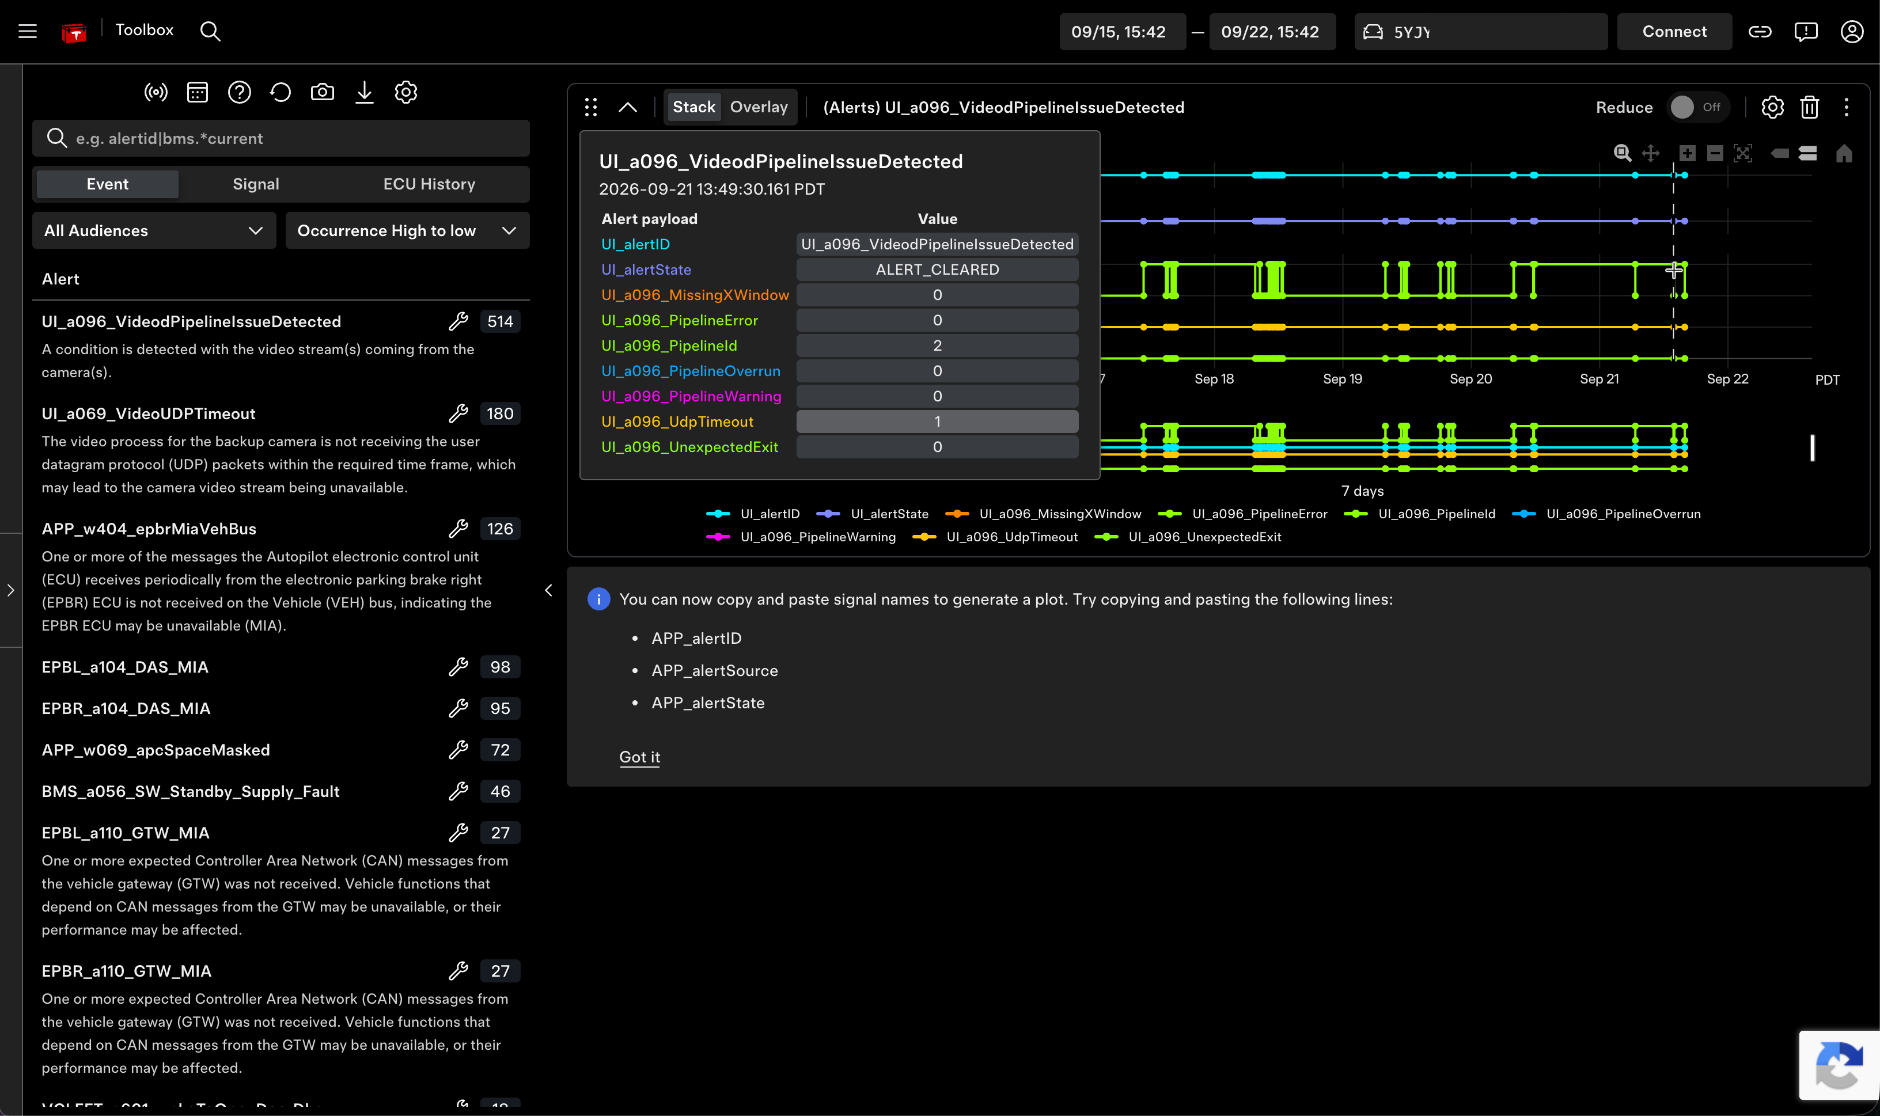Screen dimensions: 1880x1116
Task: Copy link icon in top bar
Action: pyautogui.click(x=1760, y=32)
